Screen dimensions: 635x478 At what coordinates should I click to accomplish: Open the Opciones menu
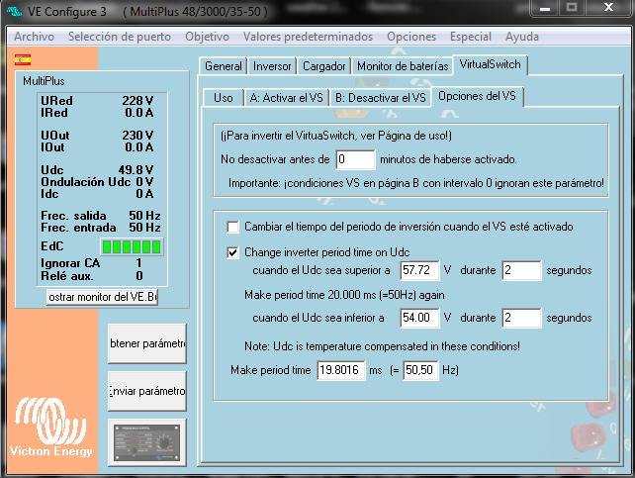click(411, 37)
